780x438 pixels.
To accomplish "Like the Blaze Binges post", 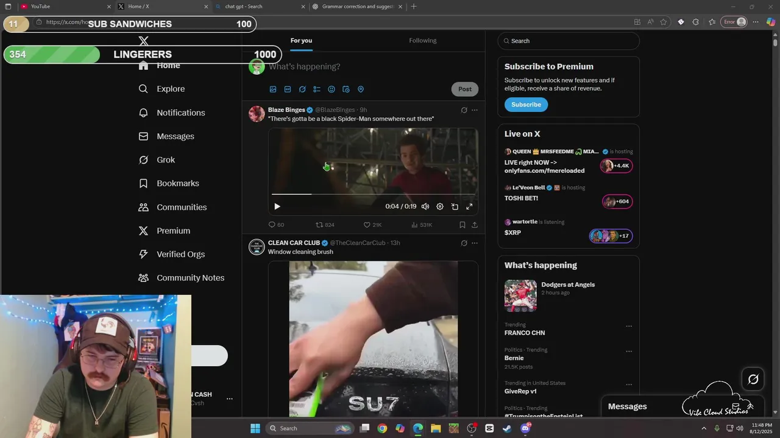I will 372,225.
